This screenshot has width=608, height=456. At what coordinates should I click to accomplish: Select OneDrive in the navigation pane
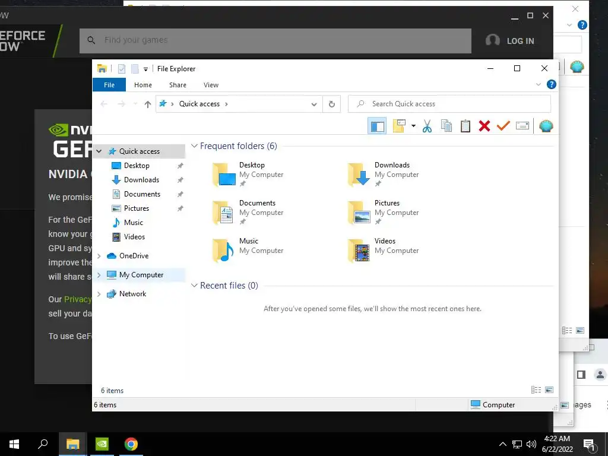point(134,256)
